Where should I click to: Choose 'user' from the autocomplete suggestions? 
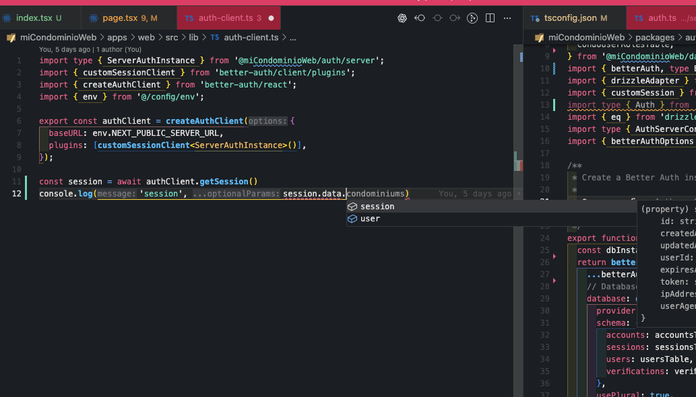click(x=370, y=219)
